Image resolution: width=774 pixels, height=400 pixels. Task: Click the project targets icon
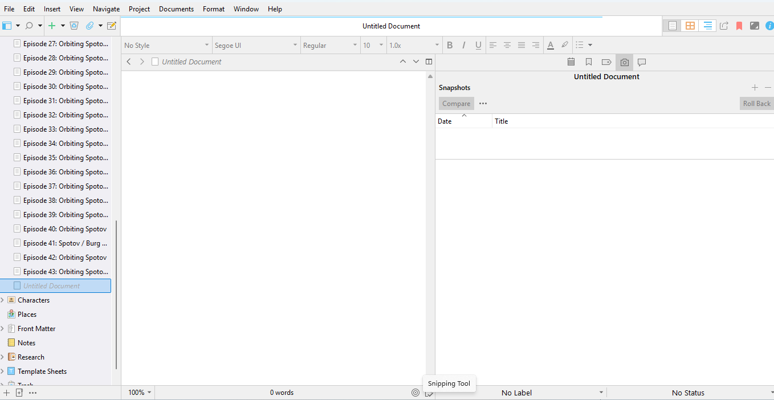click(x=415, y=393)
